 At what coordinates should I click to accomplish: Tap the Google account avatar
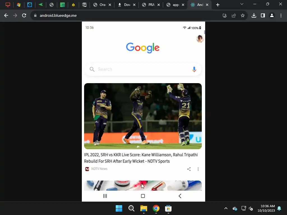[200, 39]
